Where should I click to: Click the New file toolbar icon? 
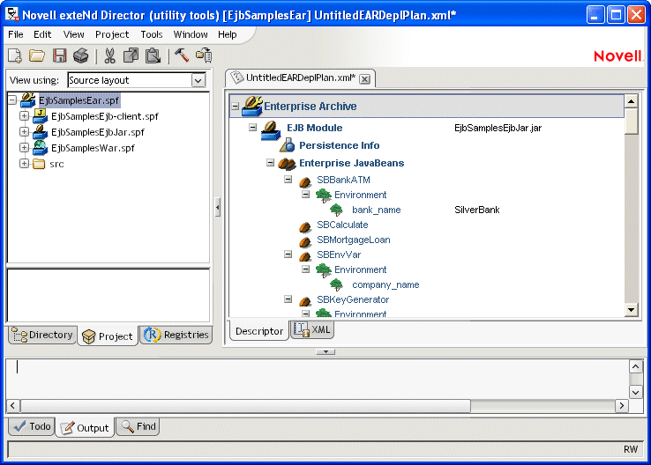coord(15,55)
